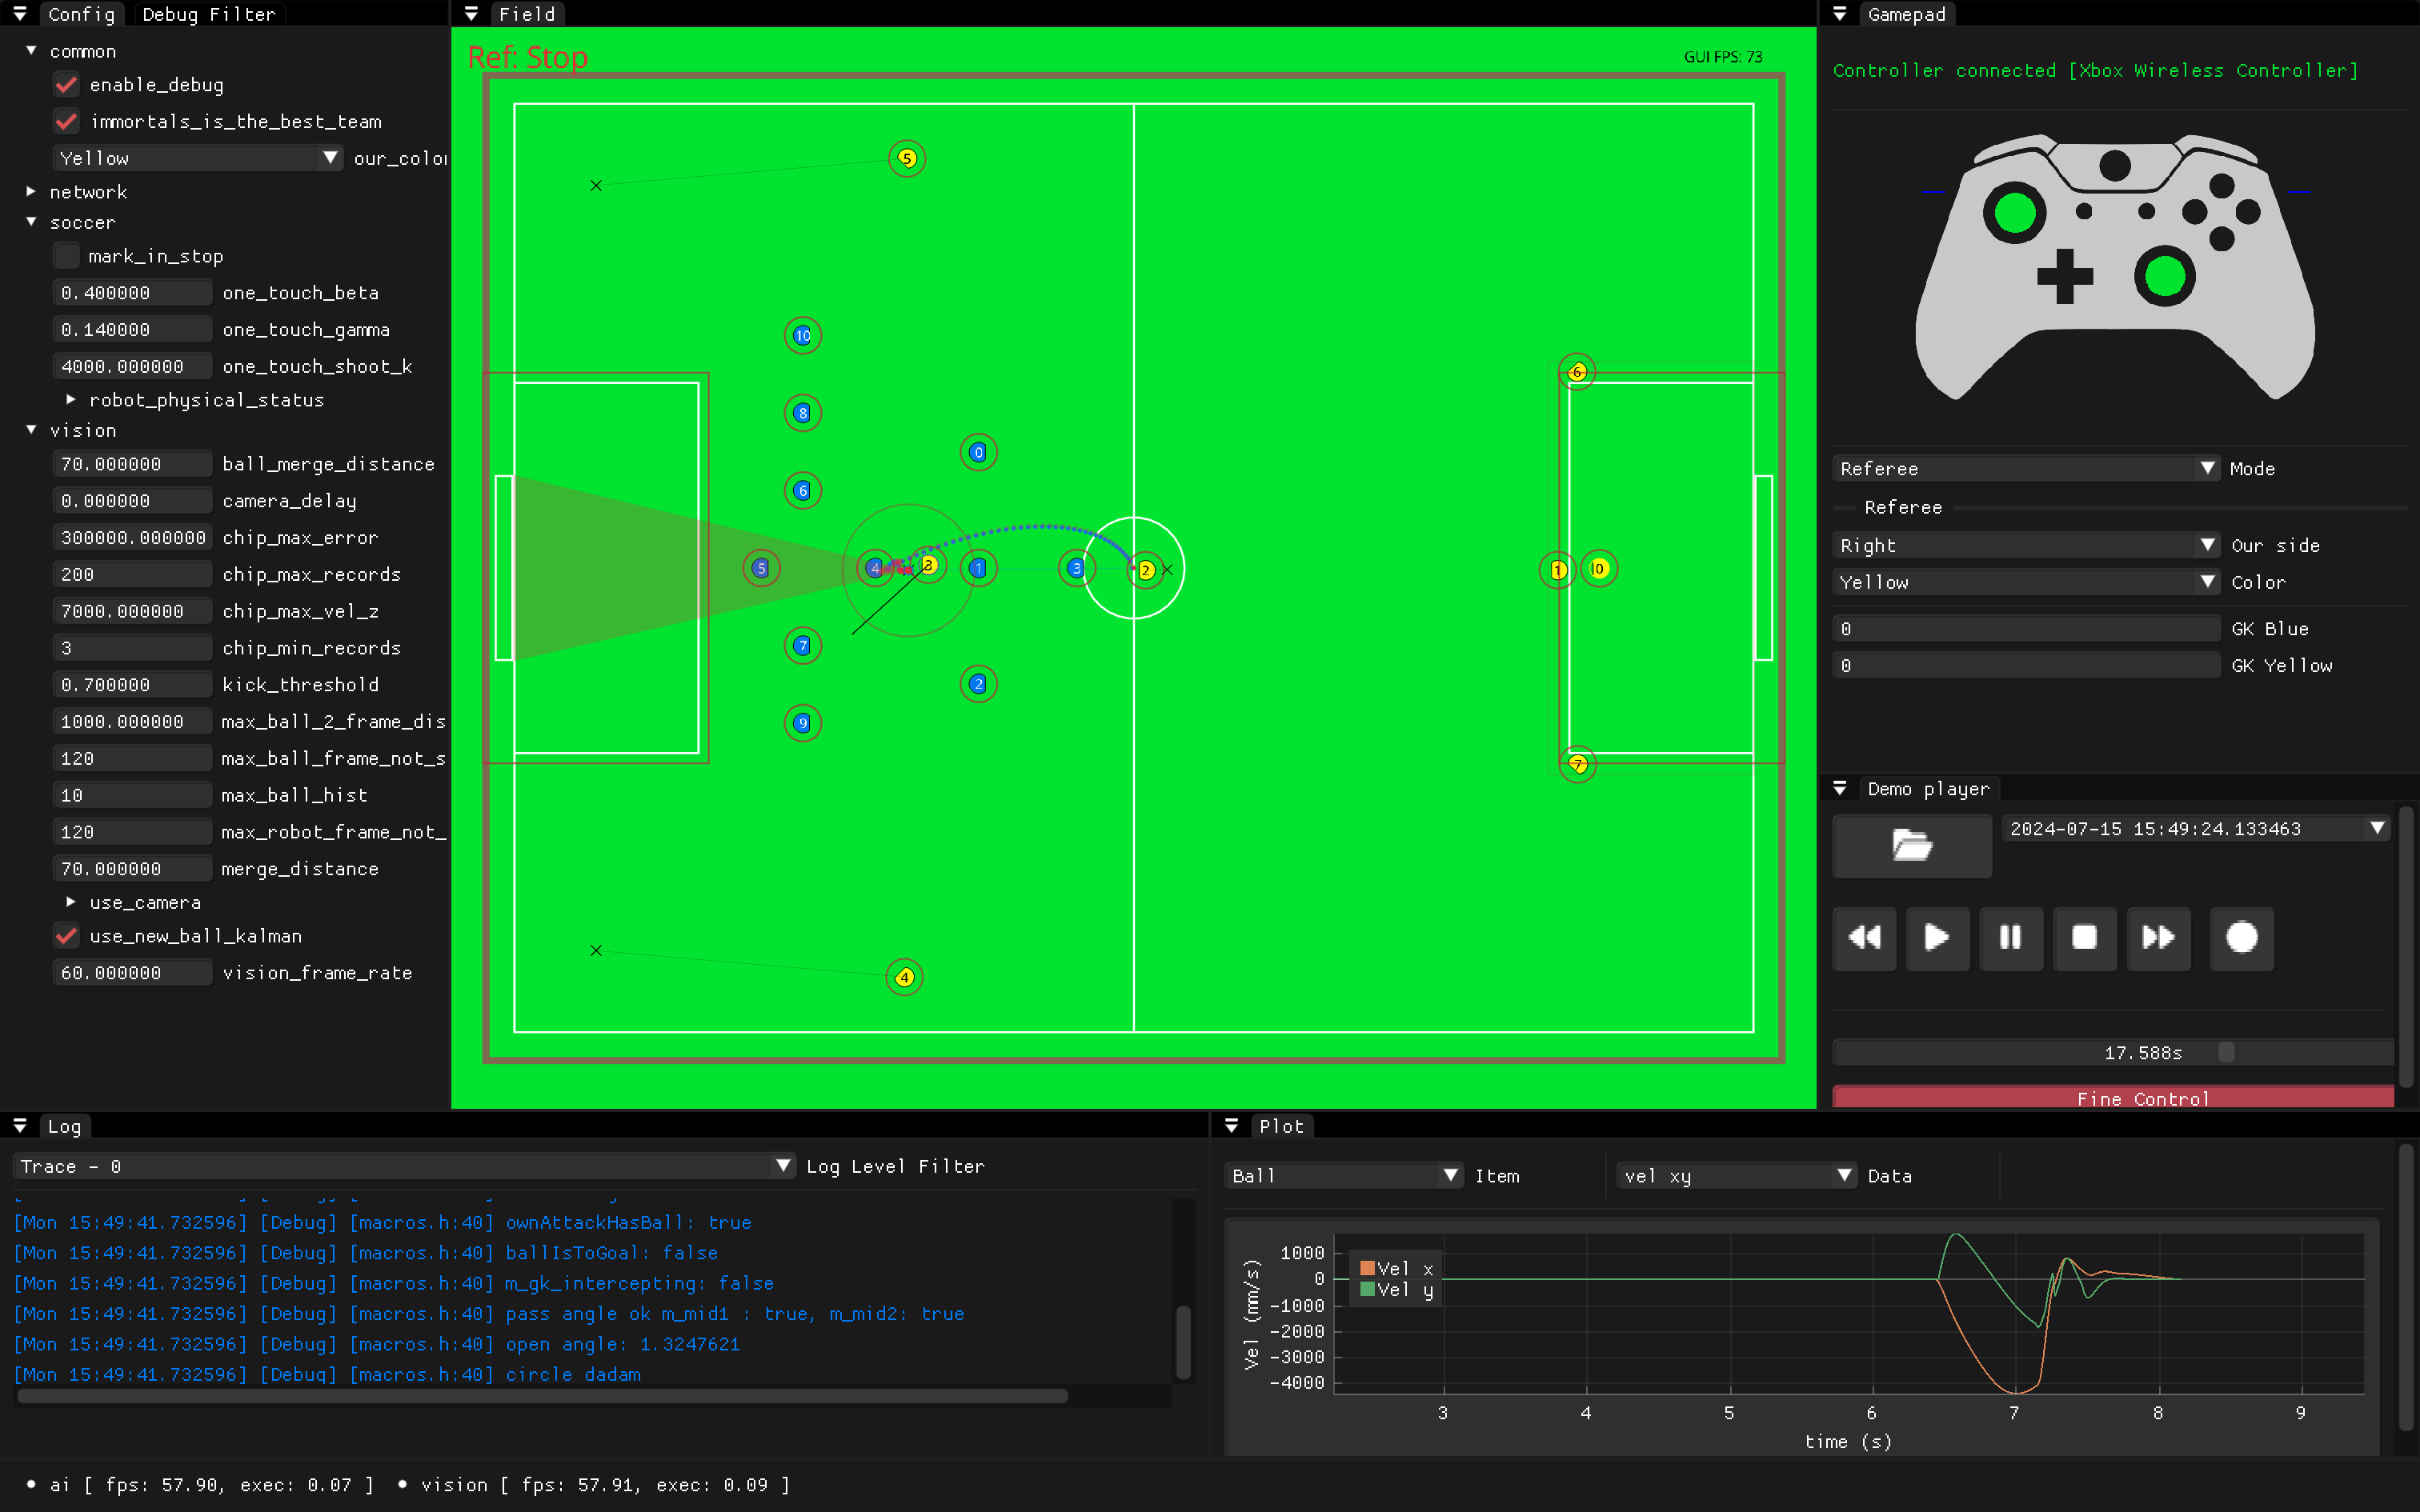2420x1512 pixels.
Task: Uncheck use_new_ball_kalman option
Action: point(67,936)
